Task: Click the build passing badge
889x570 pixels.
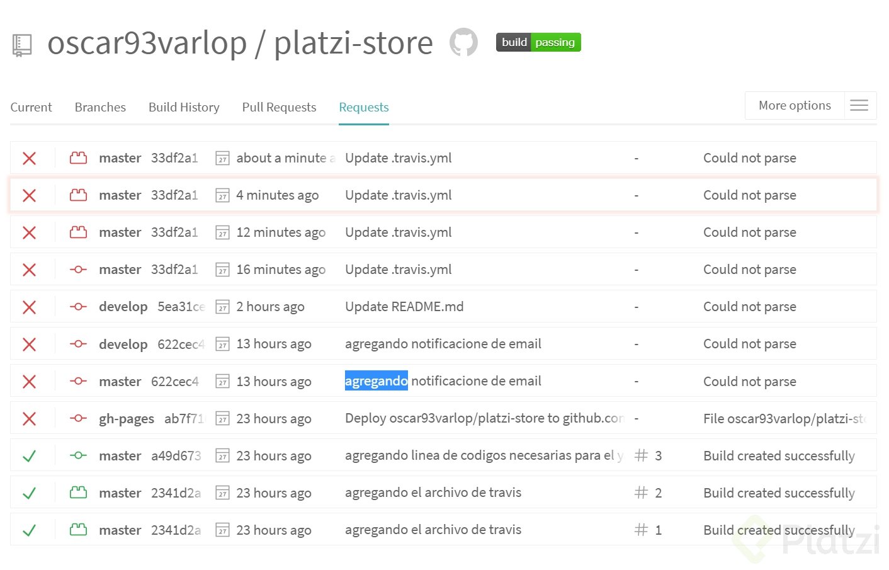Action: pyautogui.click(x=538, y=42)
